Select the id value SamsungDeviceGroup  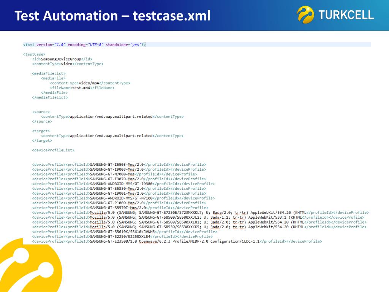(x=61, y=59)
